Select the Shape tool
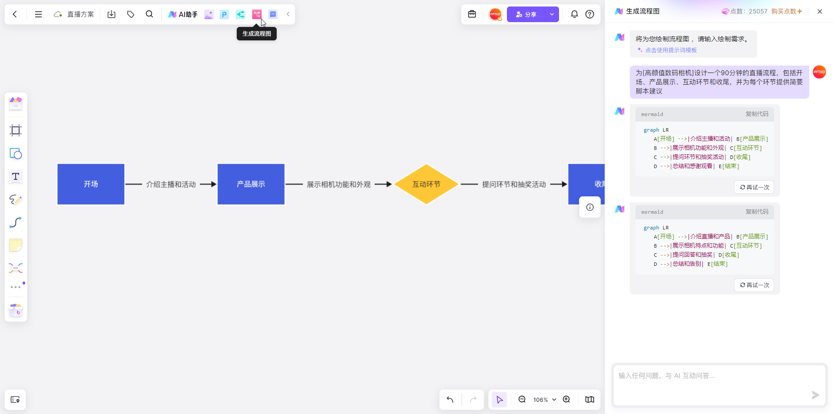The width and height of the screenshot is (834, 414). [x=16, y=154]
